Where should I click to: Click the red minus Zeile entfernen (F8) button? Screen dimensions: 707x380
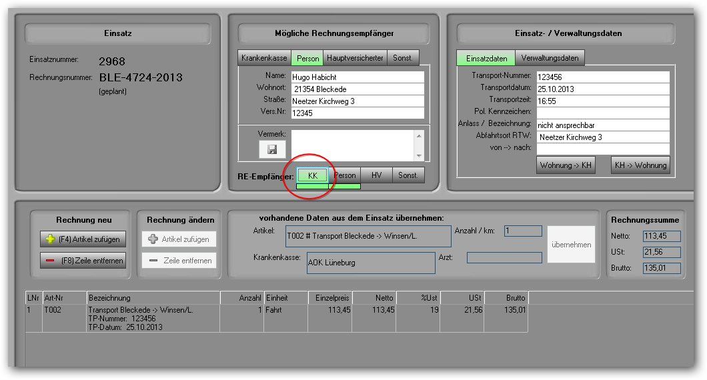(83, 261)
